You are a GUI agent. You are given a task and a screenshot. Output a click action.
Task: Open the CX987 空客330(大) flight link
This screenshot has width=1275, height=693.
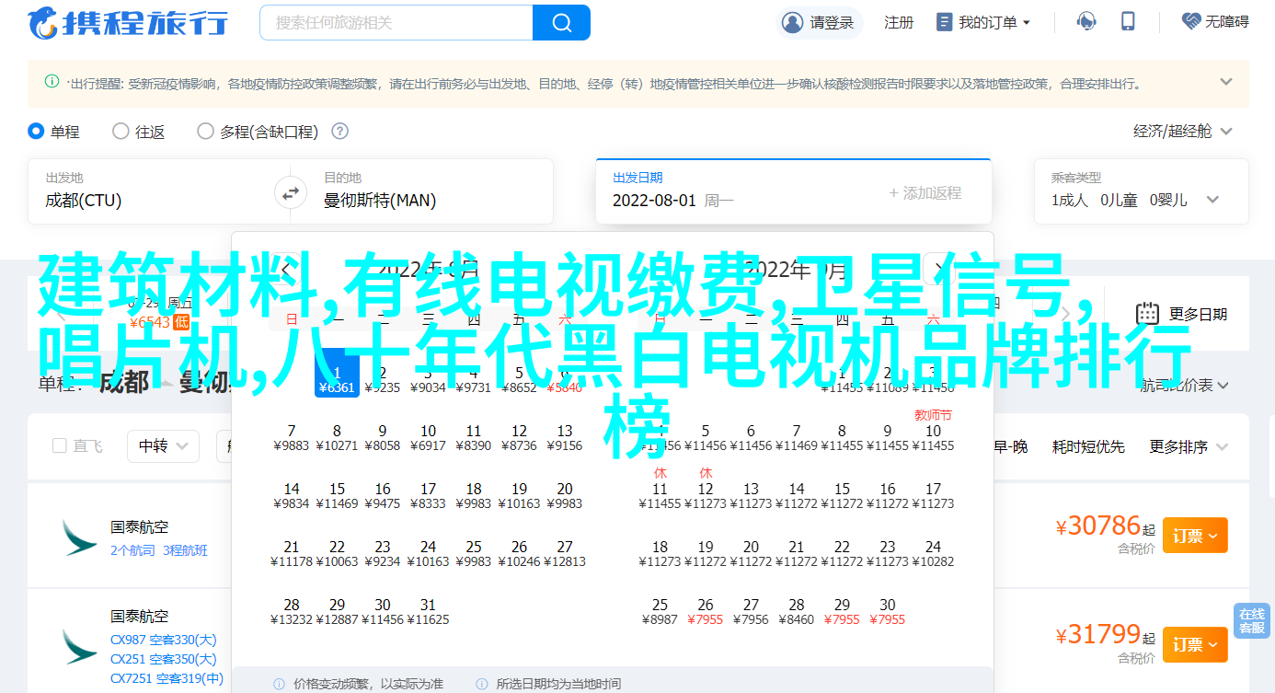pos(164,640)
